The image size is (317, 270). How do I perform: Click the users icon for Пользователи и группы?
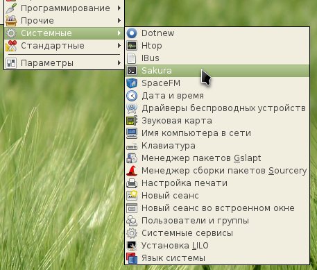click(x=132, y=221)
